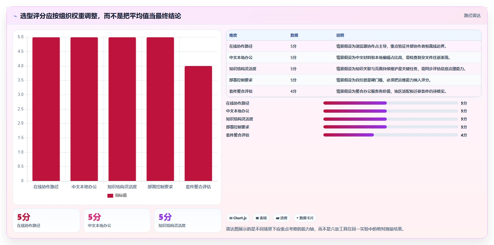Click the 维度 column header
Image resolution: width=494 pixels, height=245 pixels.
point(233,35)
